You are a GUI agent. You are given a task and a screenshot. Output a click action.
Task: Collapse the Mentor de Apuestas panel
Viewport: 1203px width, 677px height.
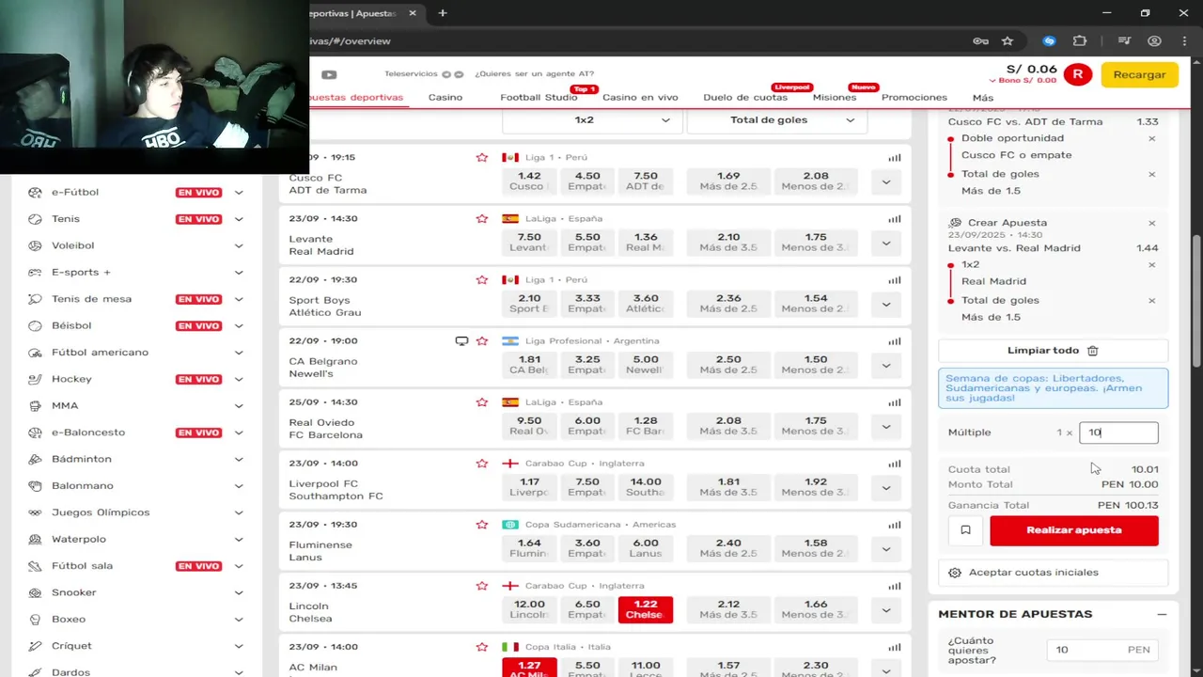1162,614
